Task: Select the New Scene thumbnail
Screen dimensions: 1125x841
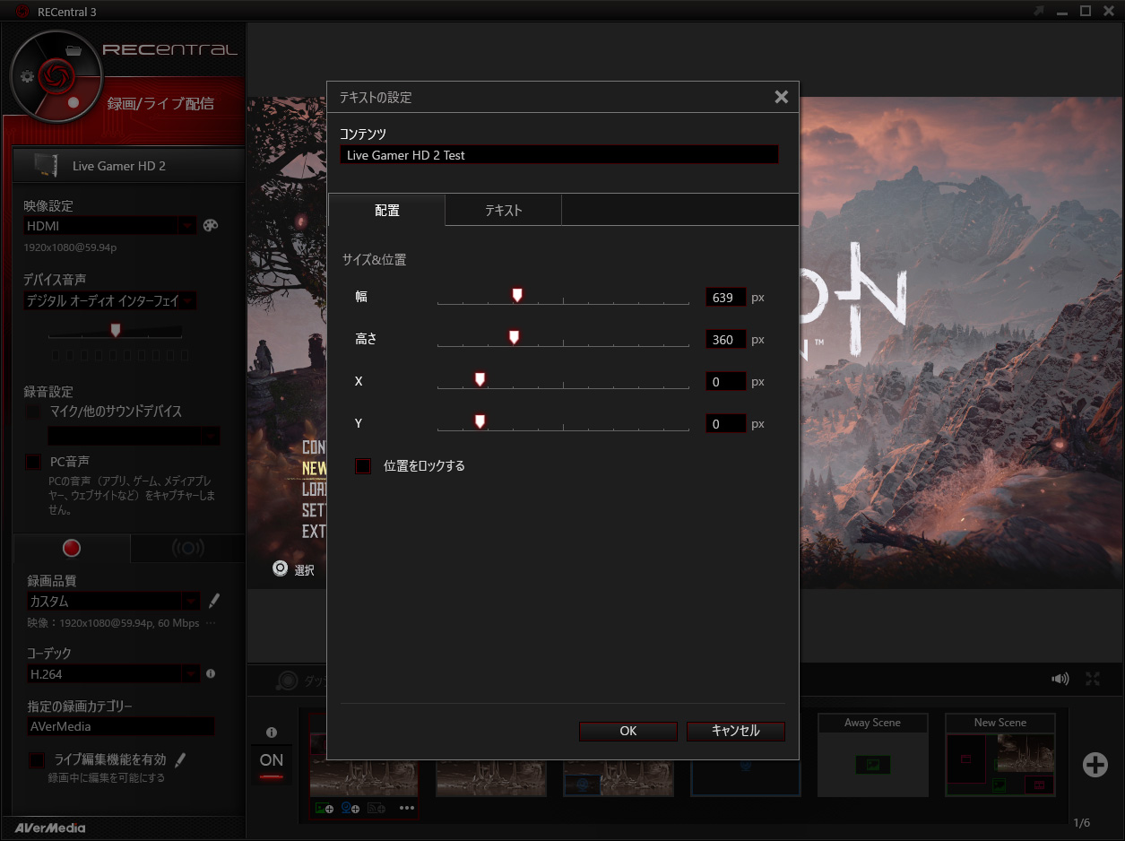Action: coord(1000,755)
